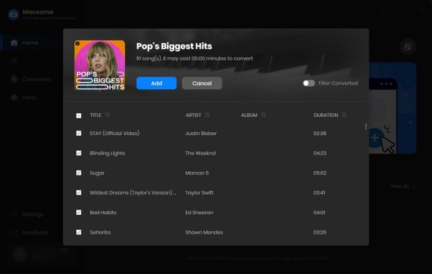This screenshot has height=274, width=432.
Task: Click the round window-switch icon at top right
Action: coord(408,47)
